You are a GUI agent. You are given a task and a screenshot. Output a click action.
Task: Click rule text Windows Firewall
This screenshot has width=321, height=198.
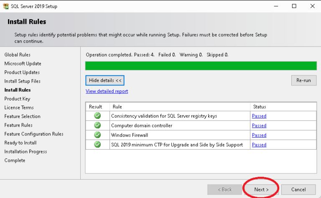(130, 135)
